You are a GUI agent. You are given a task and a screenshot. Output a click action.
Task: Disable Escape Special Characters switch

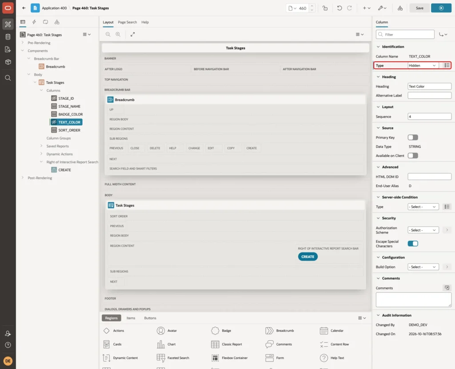pos(413,243)
